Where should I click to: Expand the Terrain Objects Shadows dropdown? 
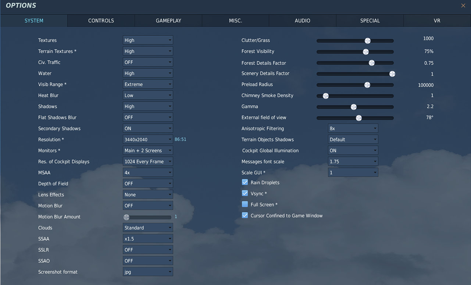[353, 139]
